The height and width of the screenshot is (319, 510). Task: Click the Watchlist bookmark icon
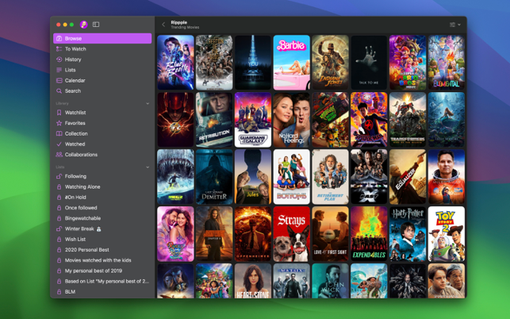[x=59, y=113]
